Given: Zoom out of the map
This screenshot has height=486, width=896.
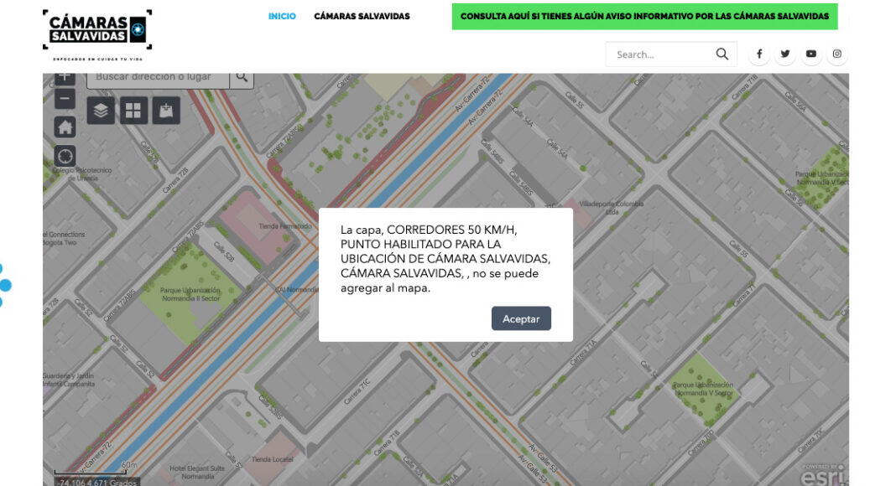Looking at the screenshot, I should (65, 99).
